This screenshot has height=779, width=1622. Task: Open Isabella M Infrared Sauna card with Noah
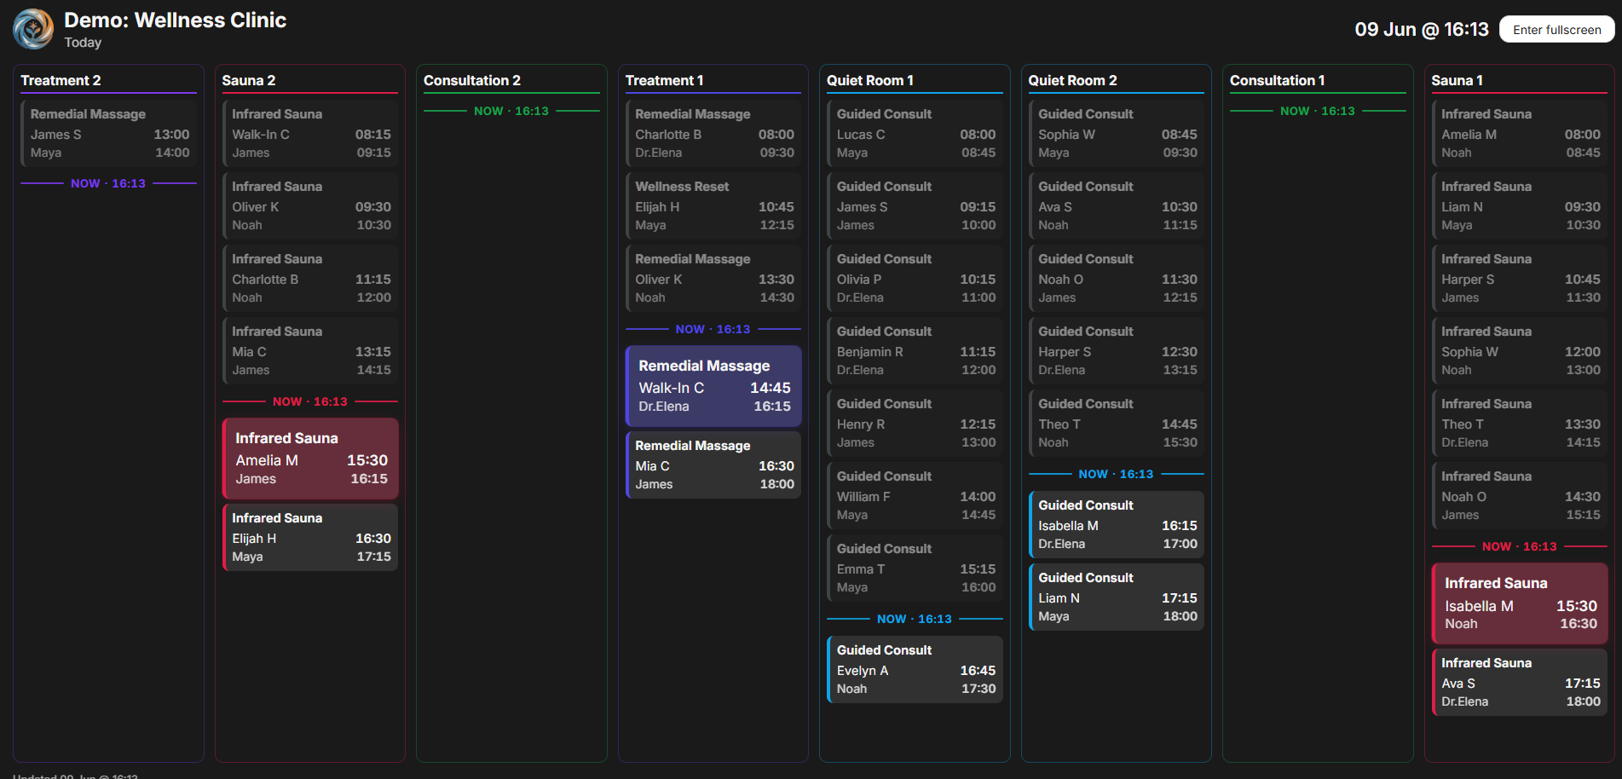coord(1520,603)
